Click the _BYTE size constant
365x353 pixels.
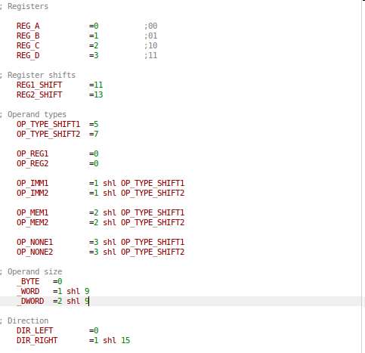28,281
